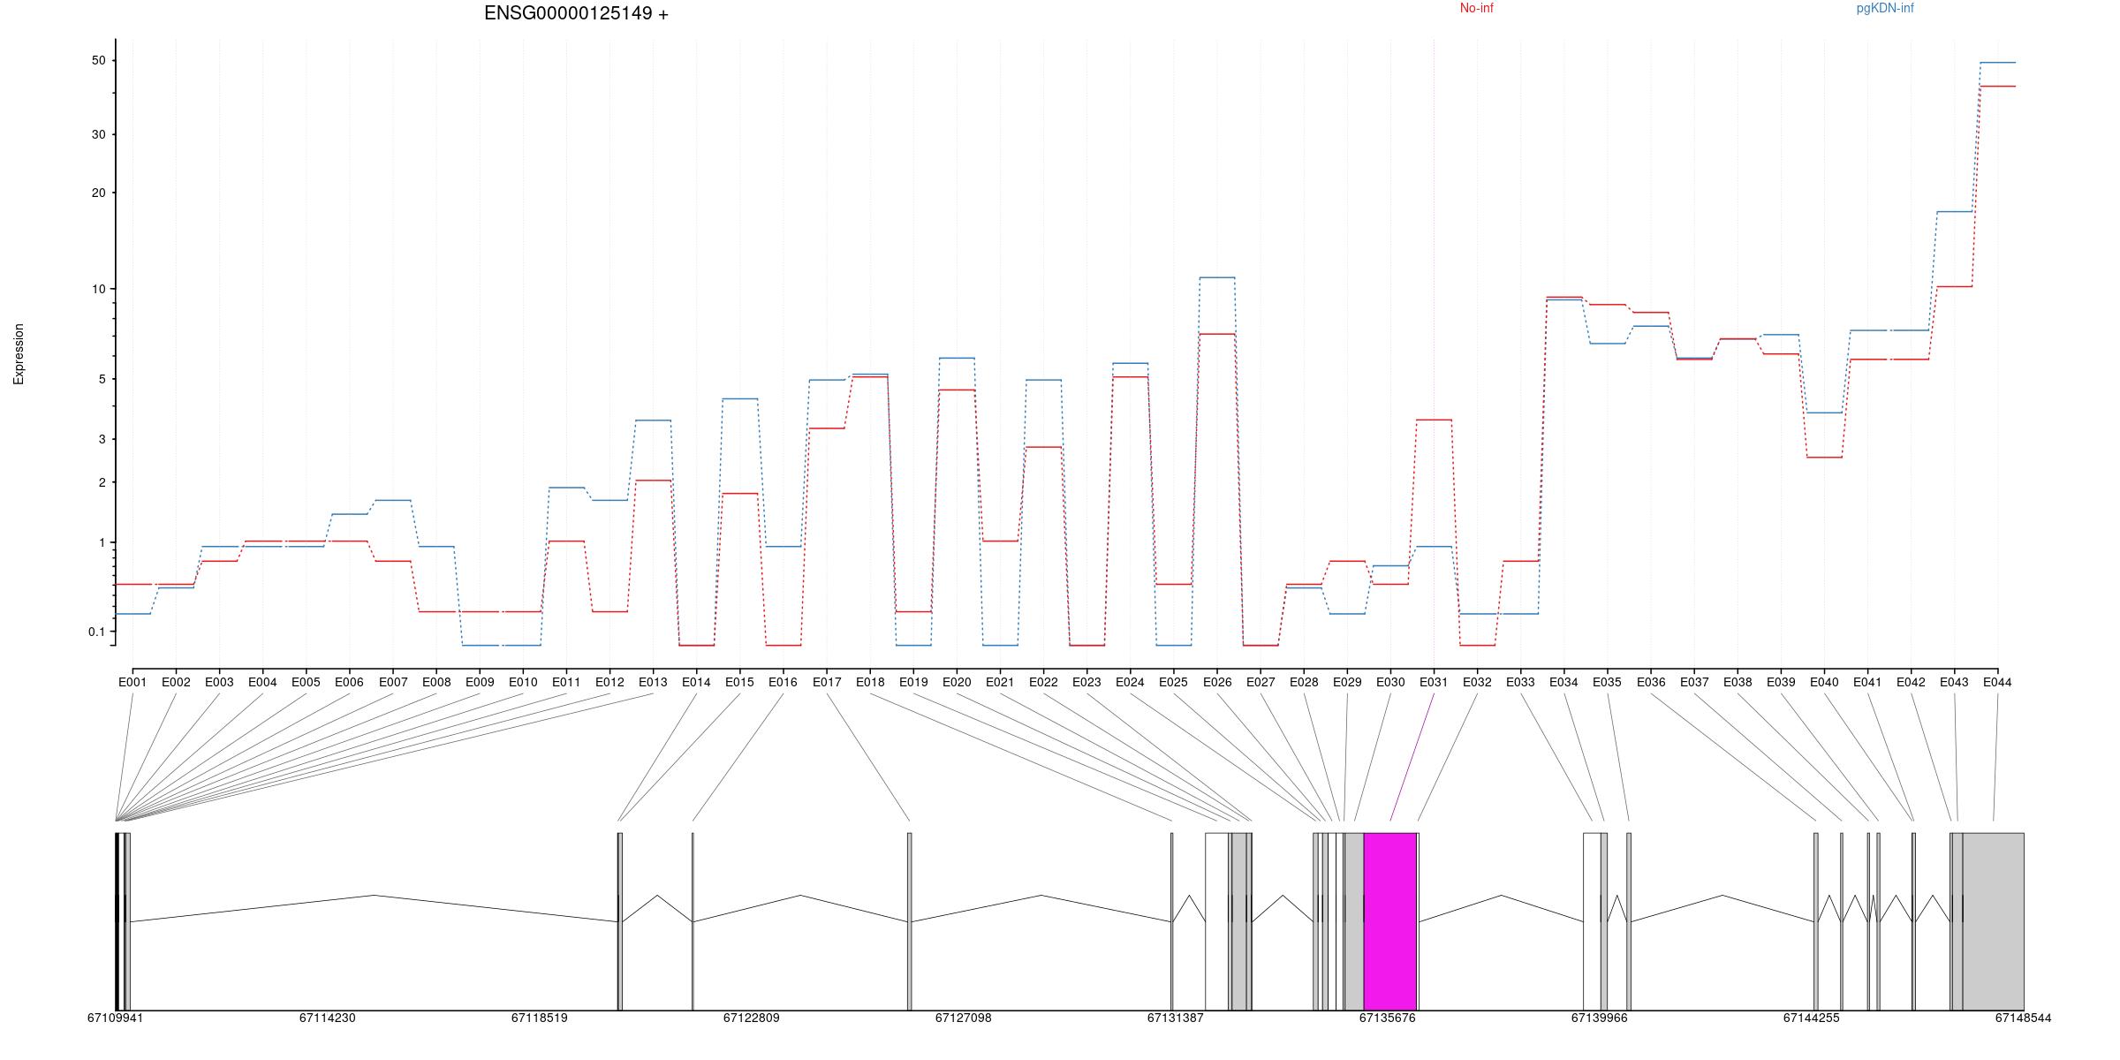The height and width of the screenshot is (1060, 2120).
Task: Click the E026 exon label
Action: pos(1217,682)
